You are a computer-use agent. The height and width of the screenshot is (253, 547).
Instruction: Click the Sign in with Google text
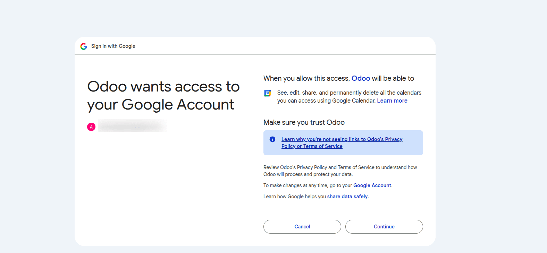(x=113, y=46)
